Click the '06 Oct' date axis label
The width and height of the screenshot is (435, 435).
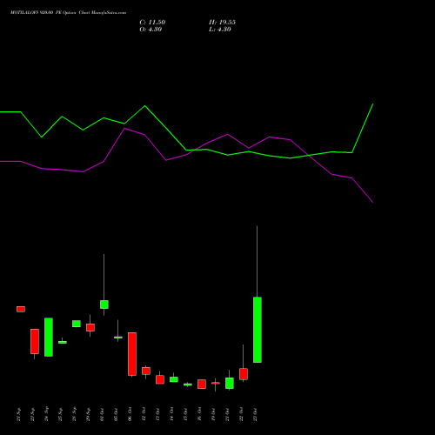[130, 414]
